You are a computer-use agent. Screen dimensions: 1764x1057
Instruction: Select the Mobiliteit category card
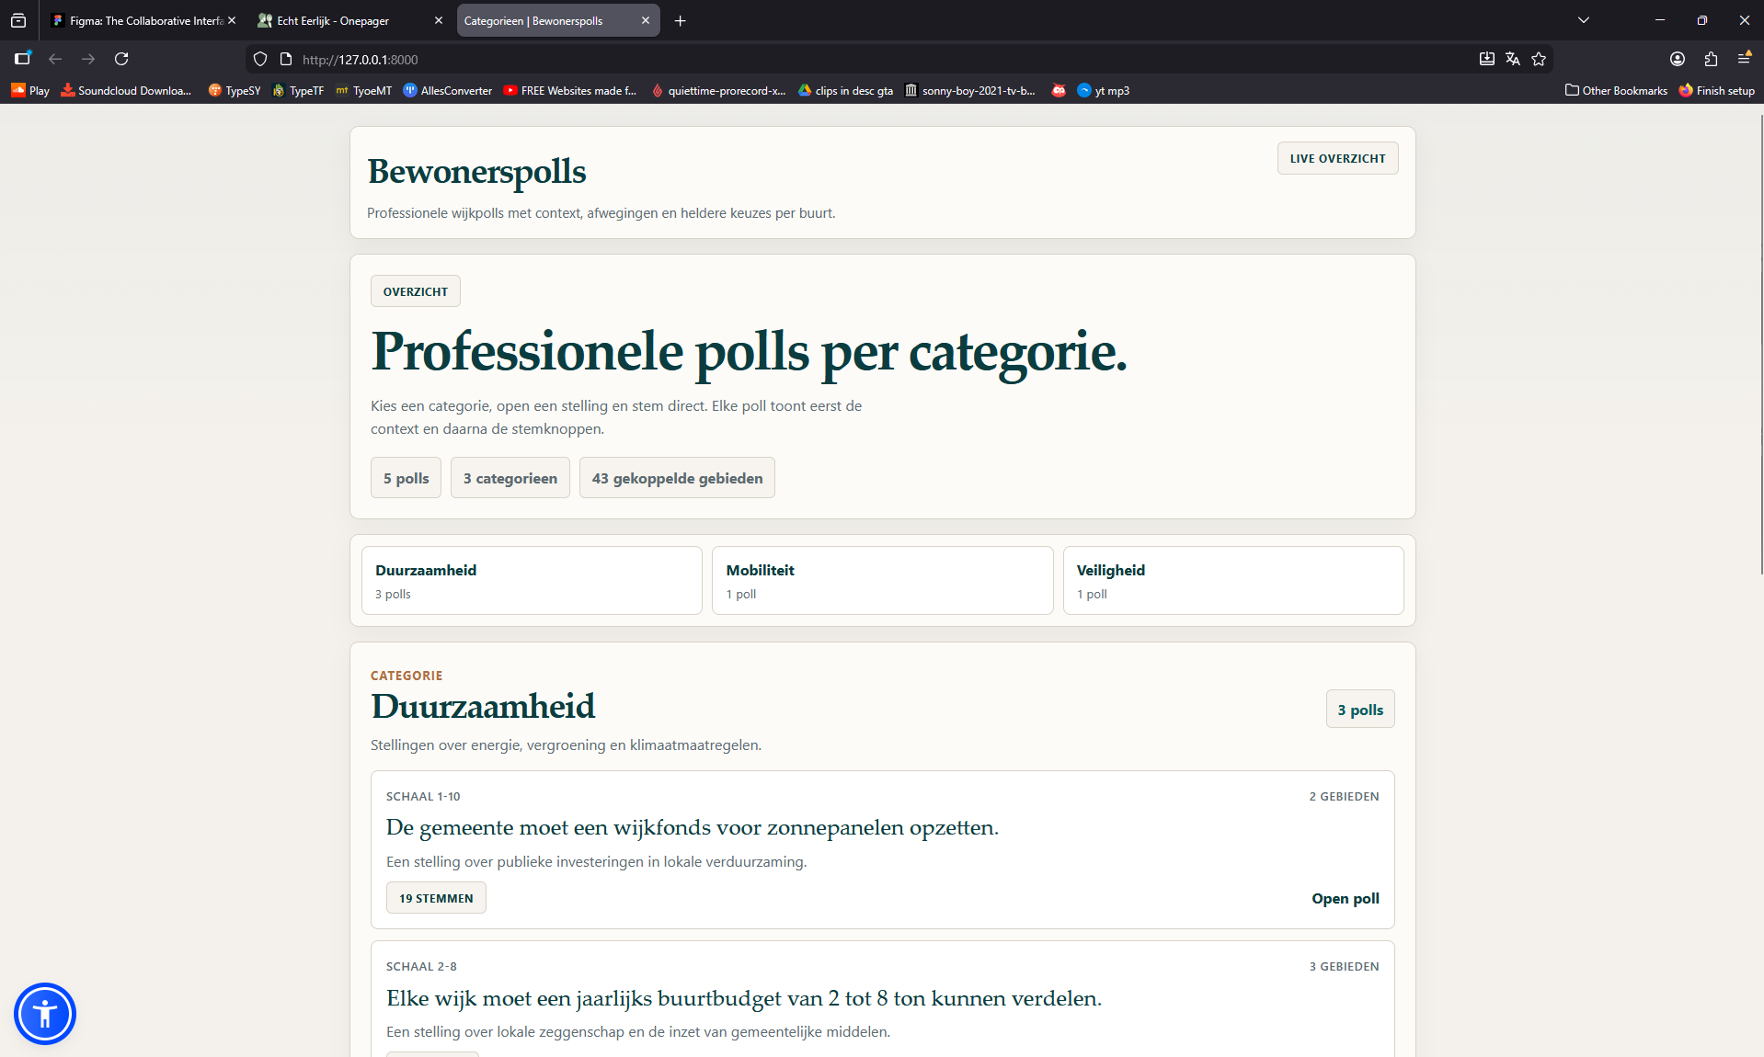pos(881,580)
